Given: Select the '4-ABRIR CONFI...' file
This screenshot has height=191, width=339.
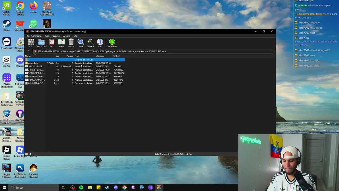Looking at the screenshot, I should coord(75,76).
